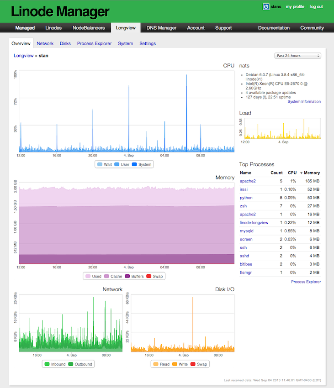Open the linode-longview process link
This screenshot has height=388, width=334.
(254, 223)
